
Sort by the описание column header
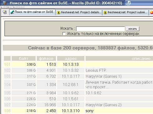(x=119, y=59)
